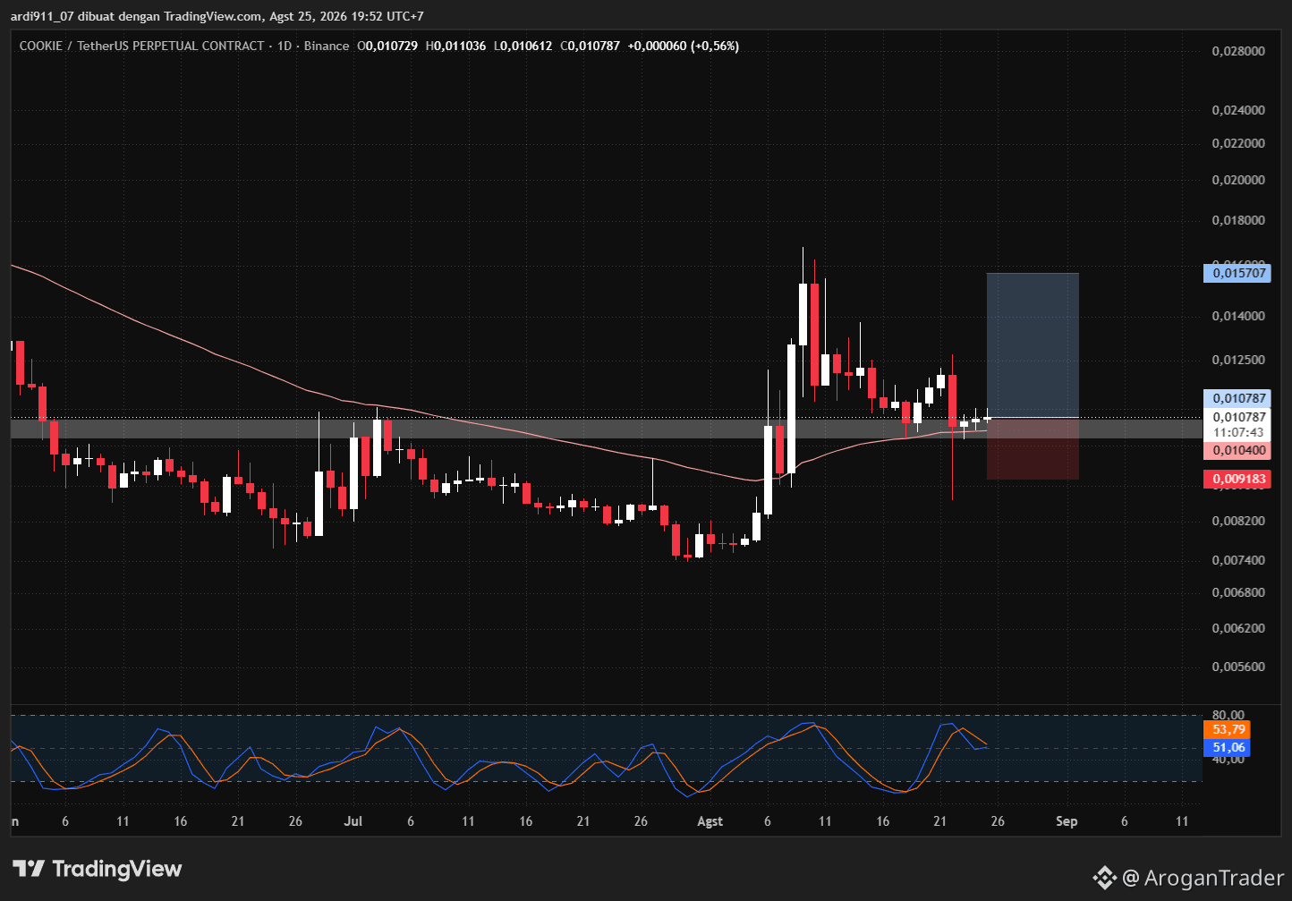Click the high value H0,011036

click(456, 46)
